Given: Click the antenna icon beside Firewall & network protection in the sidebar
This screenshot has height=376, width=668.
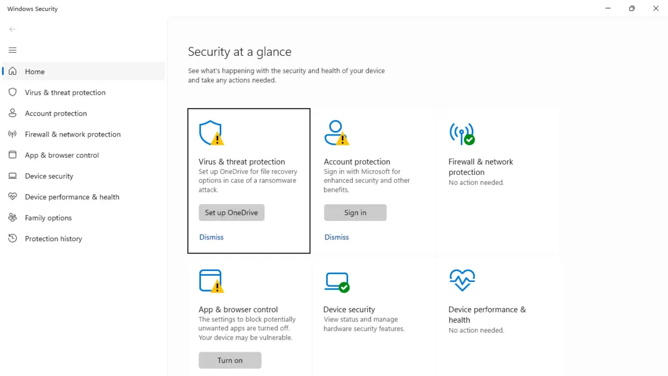Looking at the screenshot, I should coord(12,134).
